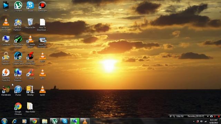Open the Action Center flag tray icon
The height and width of the screenshot is (124, 221).
point(198,121)
